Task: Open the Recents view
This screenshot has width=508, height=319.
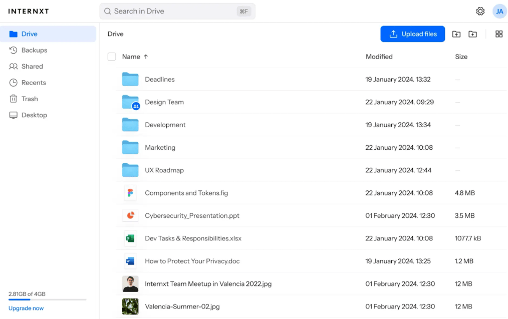Action: point(33,83)
